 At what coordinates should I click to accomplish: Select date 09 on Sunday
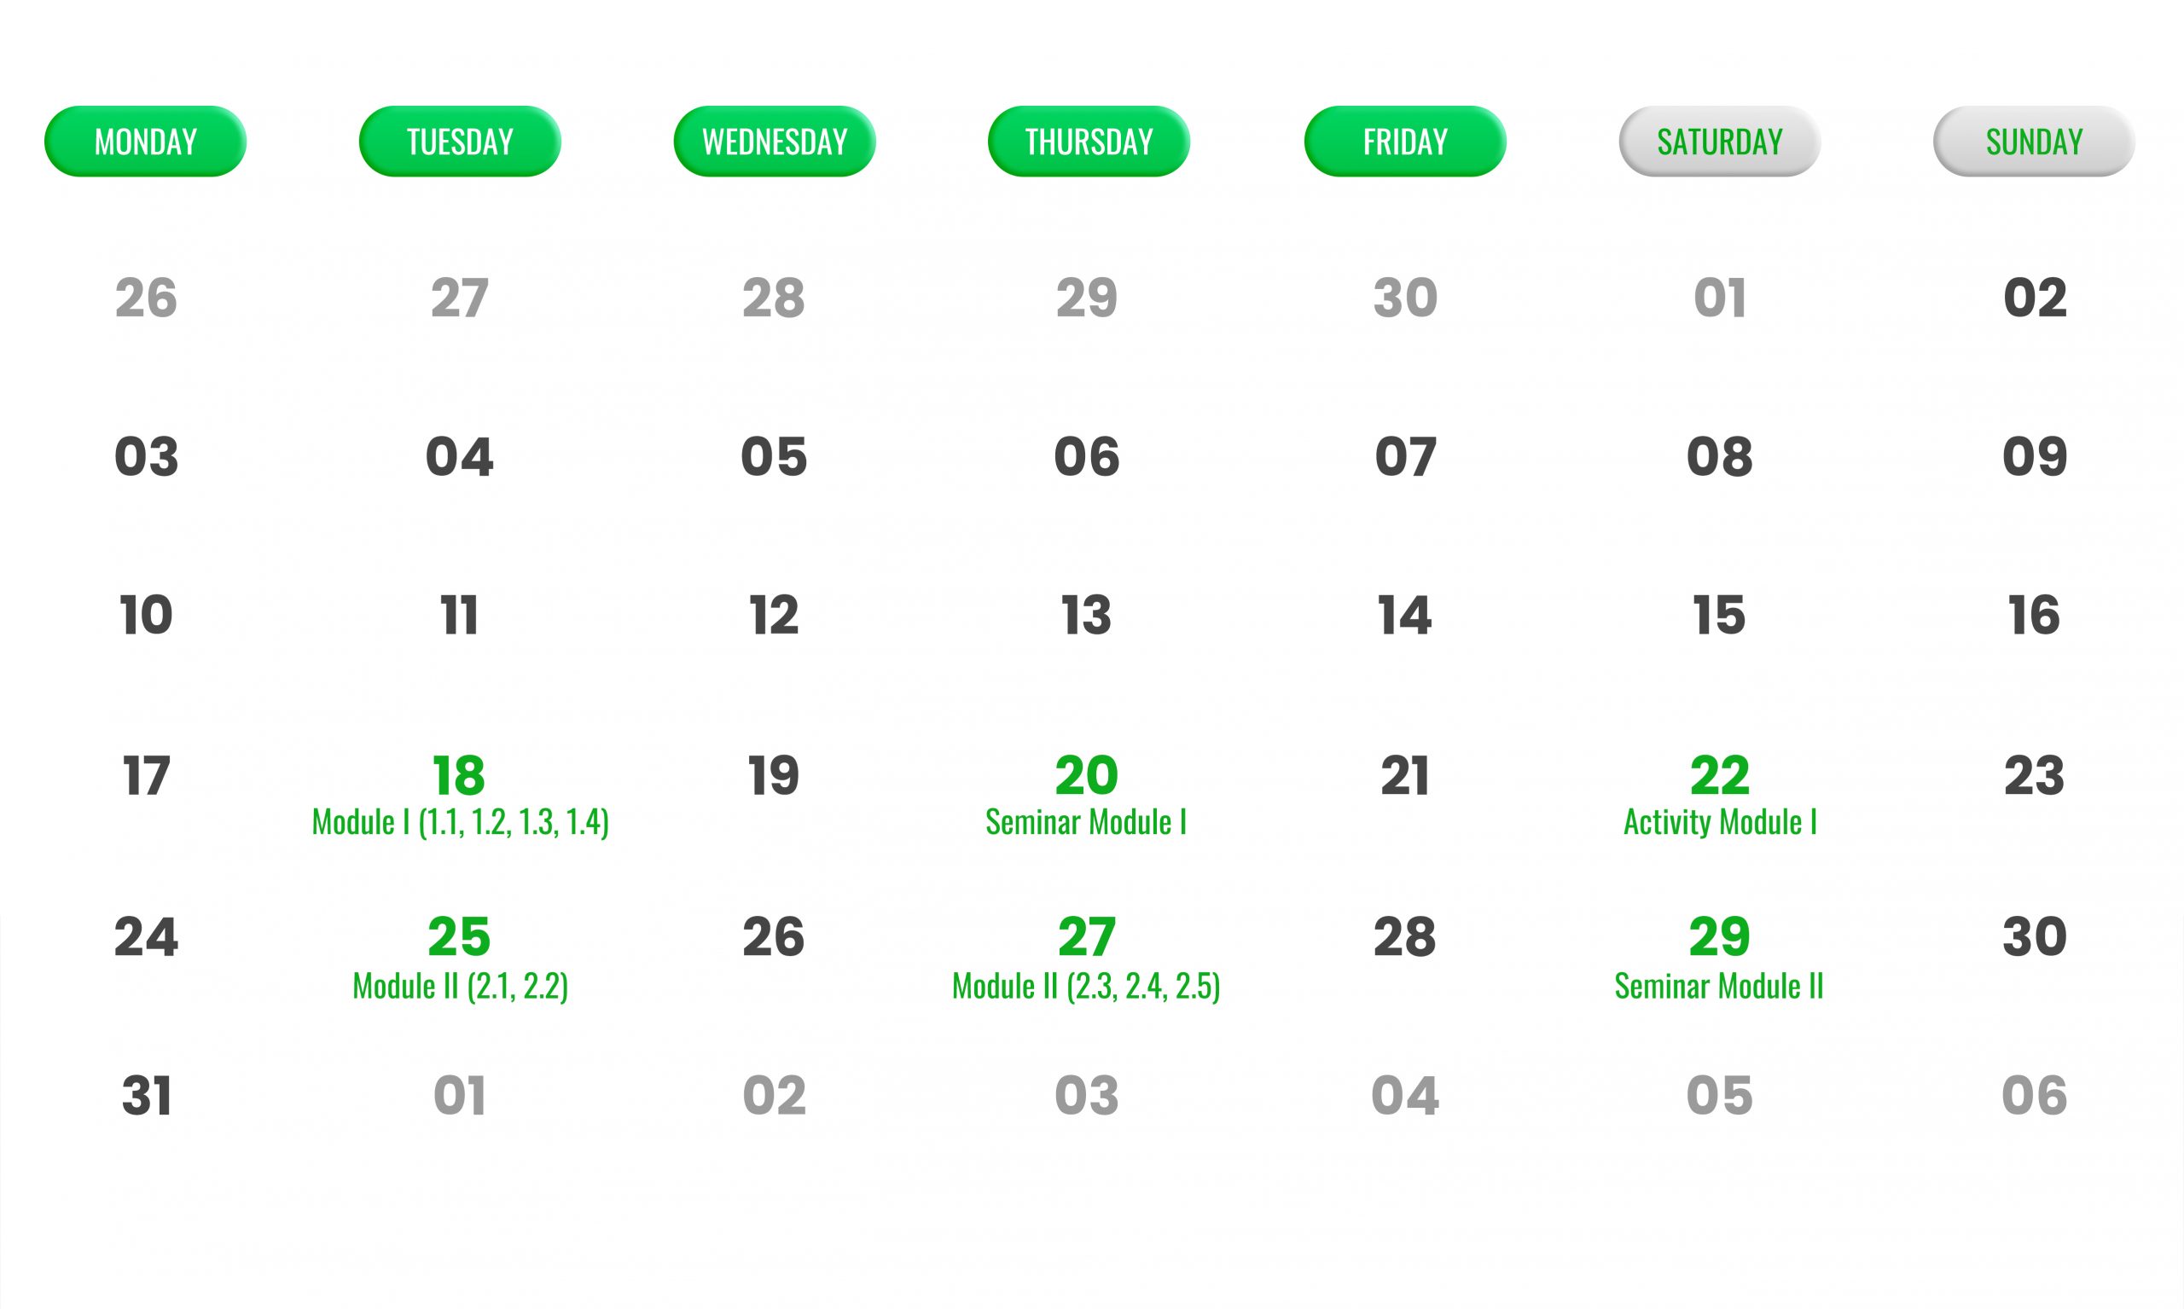[2035, 456]
